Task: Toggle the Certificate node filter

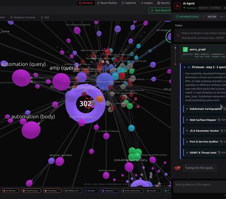Action: pyautogui.click(x=11, y=191)
